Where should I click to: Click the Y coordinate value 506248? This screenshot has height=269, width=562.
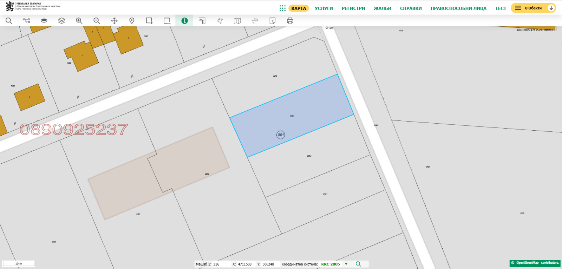268,264
